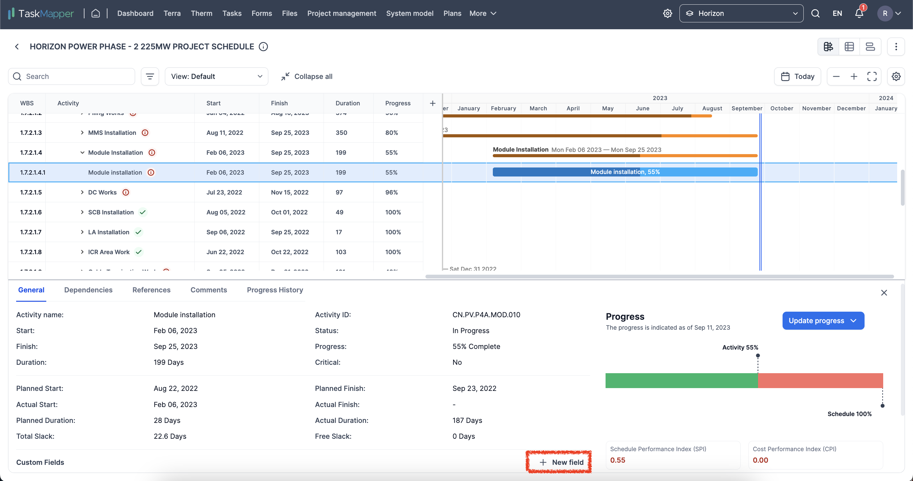Select the table view icon
Image resolution: width=913 pixels, height=481 pixels.
point(850,47)
